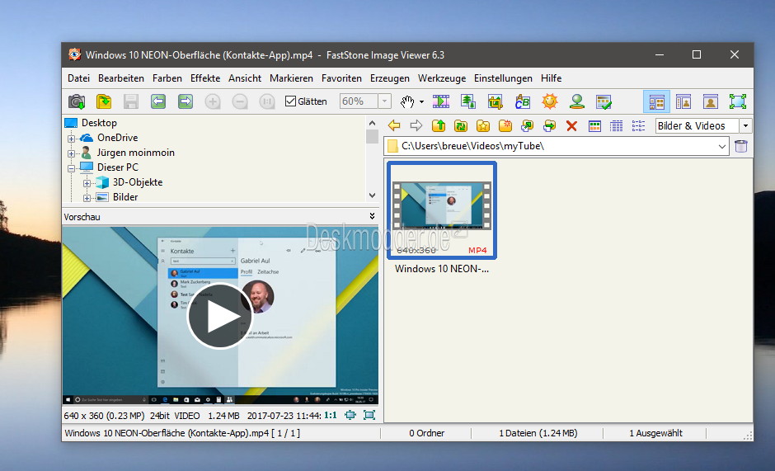Click the move to folder icon
The image size is (775, 471).
(549, 125)
